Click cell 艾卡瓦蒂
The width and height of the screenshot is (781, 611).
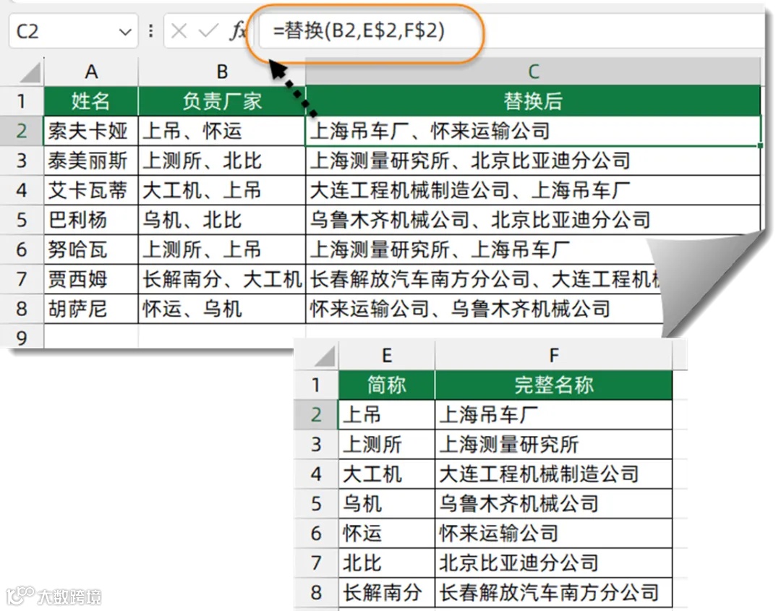tap(91, 190)
